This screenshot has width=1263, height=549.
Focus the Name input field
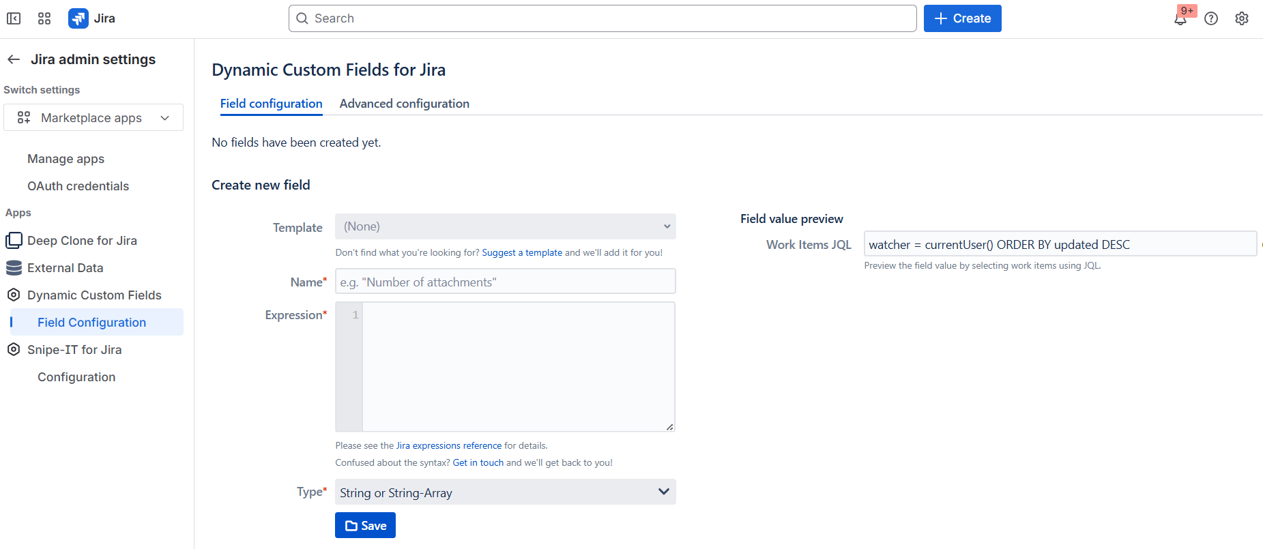click(505, 282)
